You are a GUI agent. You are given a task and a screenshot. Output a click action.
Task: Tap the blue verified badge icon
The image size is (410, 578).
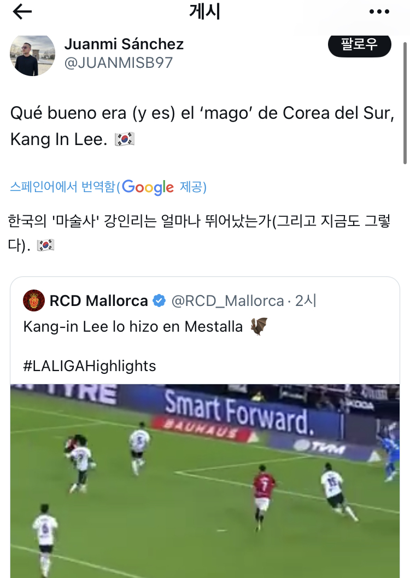(159, 301)
